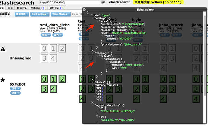Screen dimensions: 208x127
Task: Click the 集群健康值 yellow status badge
Action: pos(158,2)
